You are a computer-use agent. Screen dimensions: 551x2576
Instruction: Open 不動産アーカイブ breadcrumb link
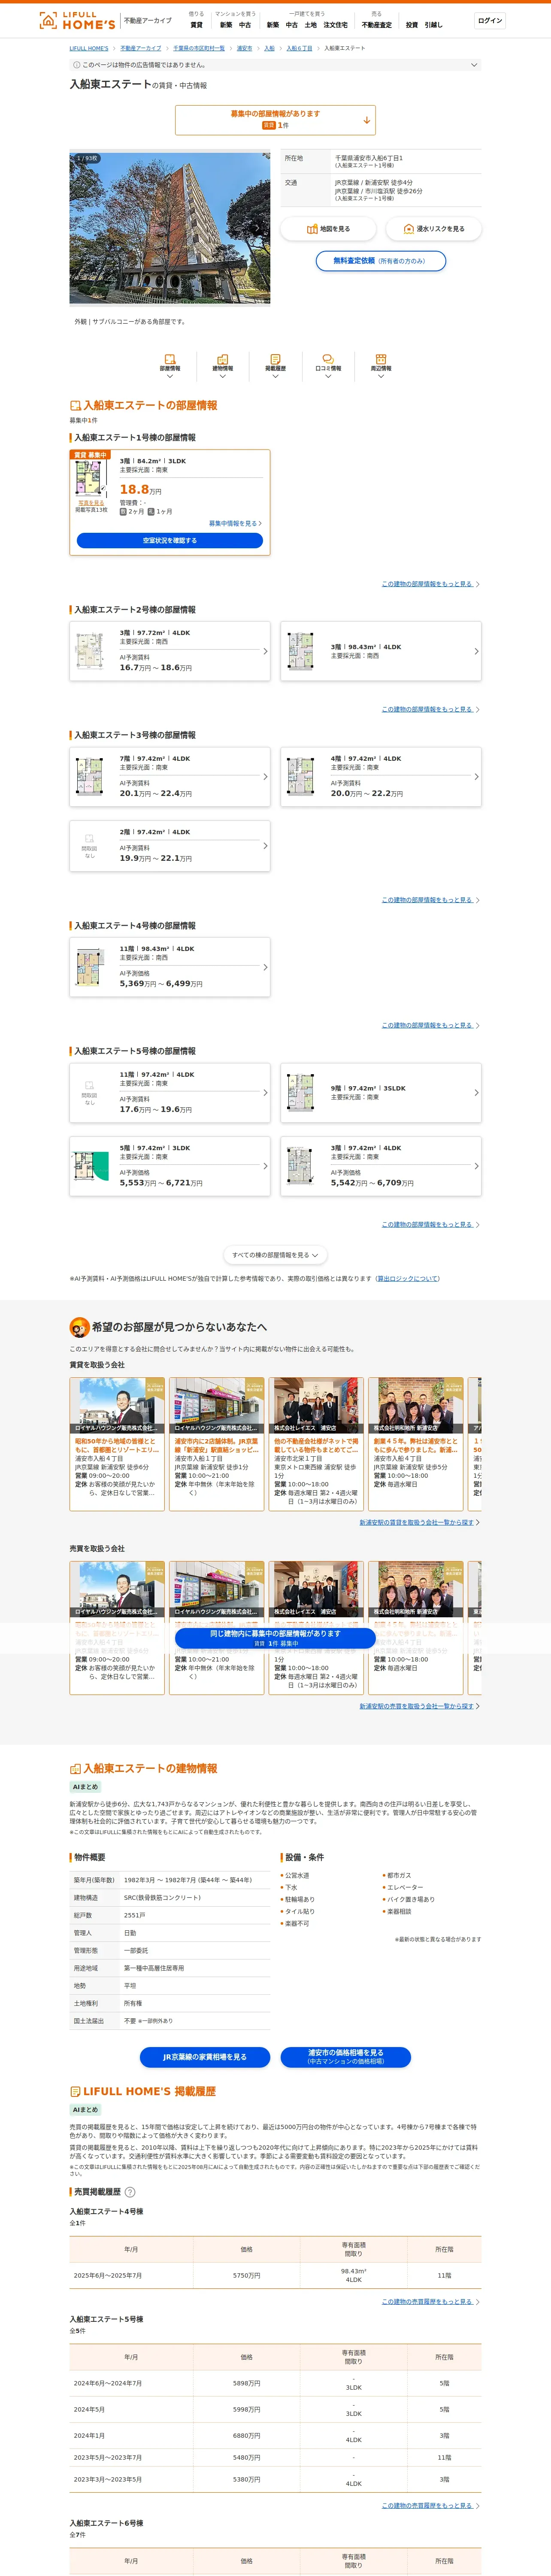(x=141, y=48)
